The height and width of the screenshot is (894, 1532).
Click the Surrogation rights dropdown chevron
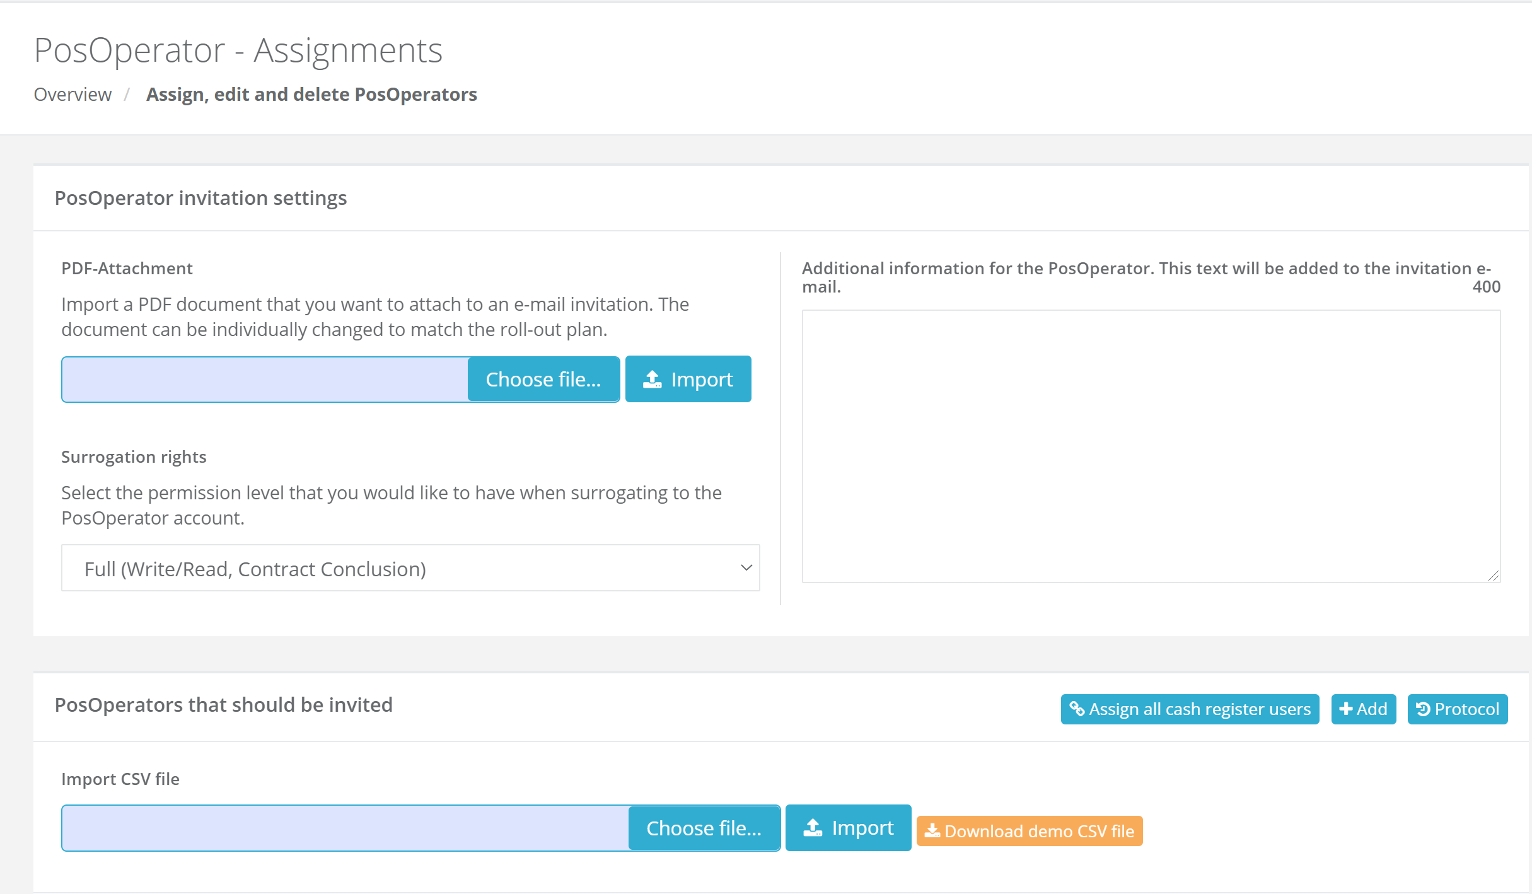click(746, 568)
